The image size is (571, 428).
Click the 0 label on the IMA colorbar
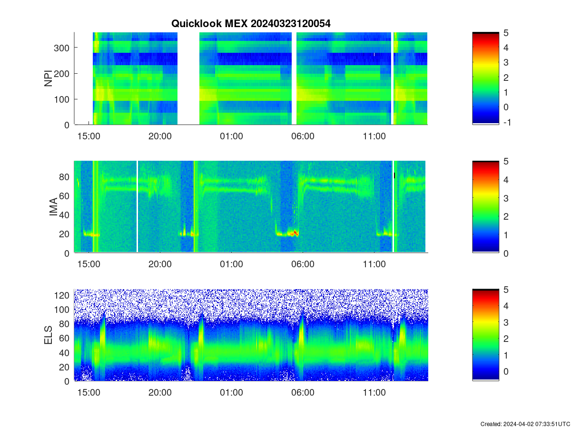(506, 253)
